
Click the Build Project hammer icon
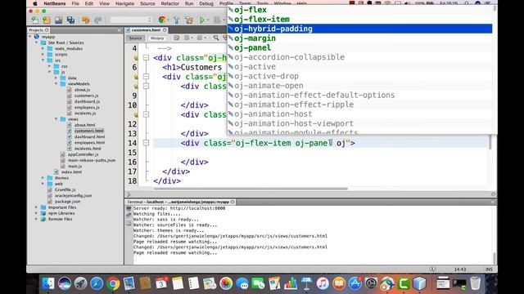pos(177,20)
